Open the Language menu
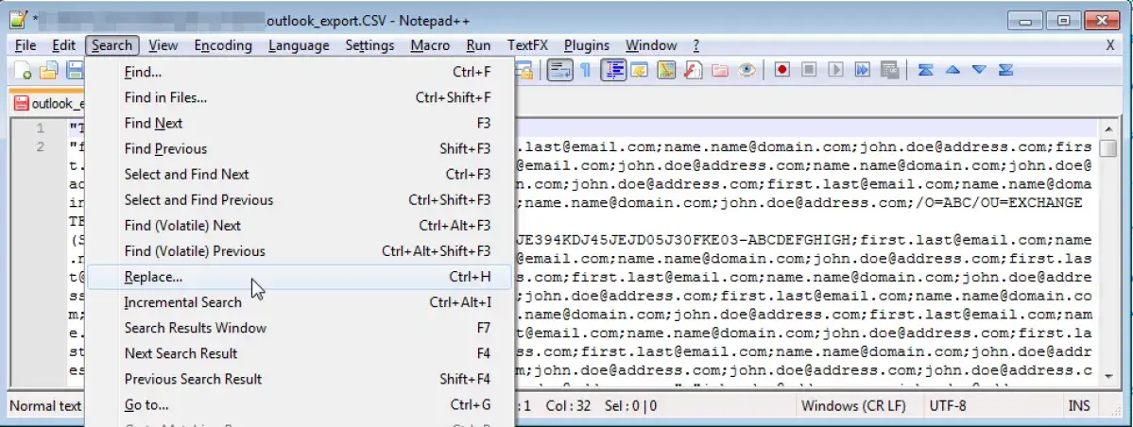Image resolution: width=1133 pixels, height=427 pixels. [x=300, y=45]
